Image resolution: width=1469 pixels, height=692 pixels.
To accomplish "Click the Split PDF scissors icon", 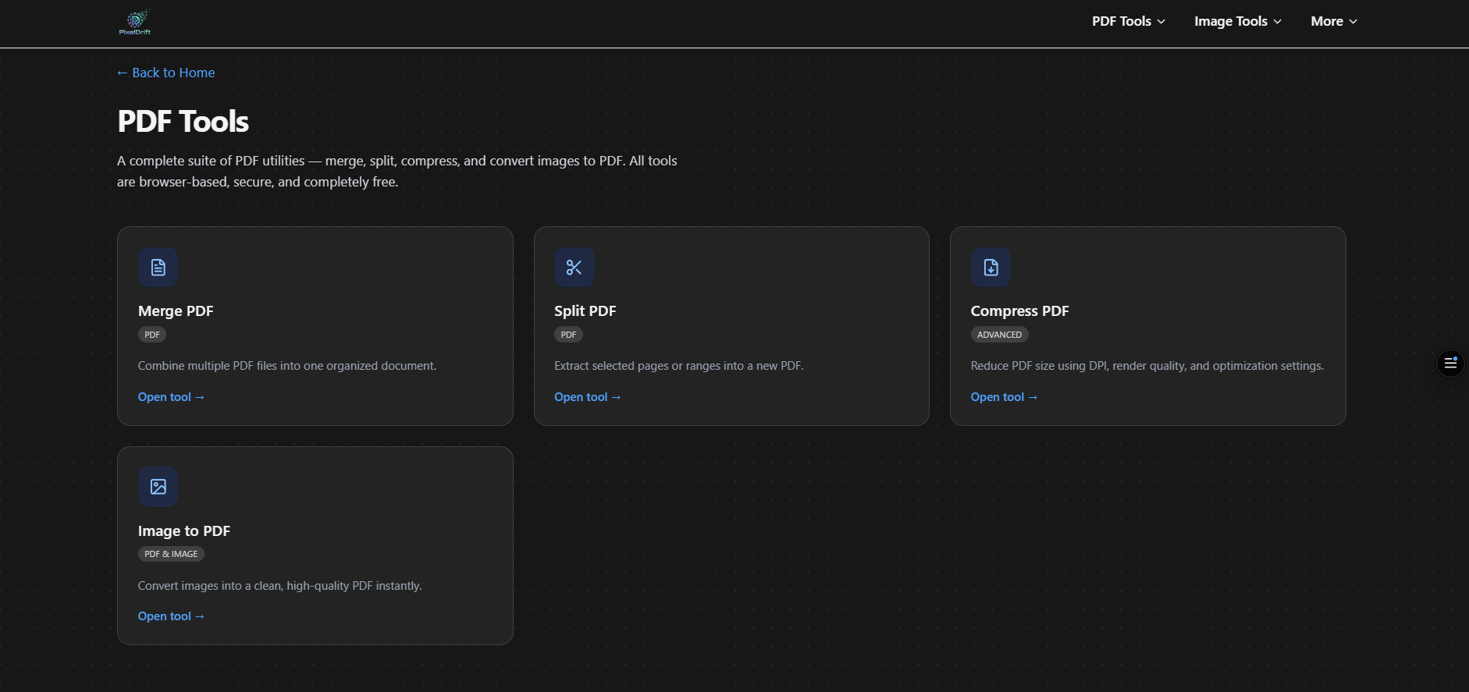I will coord(574,268).
